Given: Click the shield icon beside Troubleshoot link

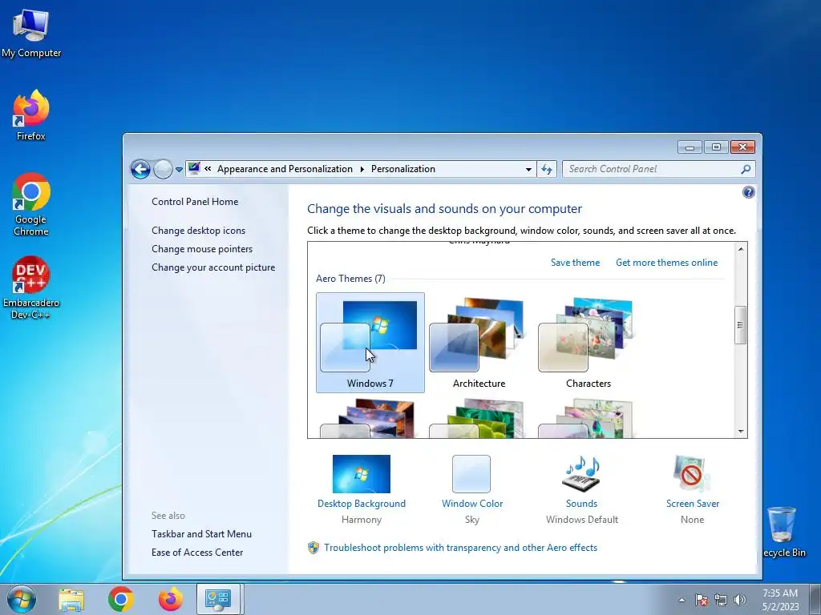Looking at the screenshot, I should (x=313, y=548).
